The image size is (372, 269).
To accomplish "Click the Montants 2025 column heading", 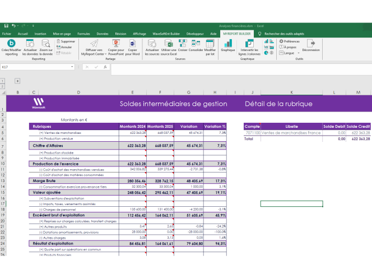I will 160,127.
